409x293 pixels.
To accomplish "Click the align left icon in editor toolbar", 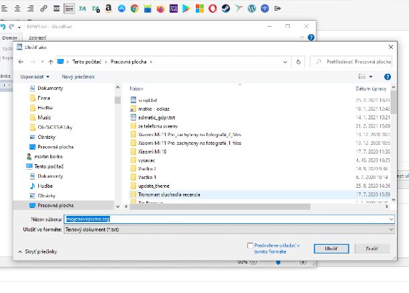I will pyautogui.click(x=5, y=9).
